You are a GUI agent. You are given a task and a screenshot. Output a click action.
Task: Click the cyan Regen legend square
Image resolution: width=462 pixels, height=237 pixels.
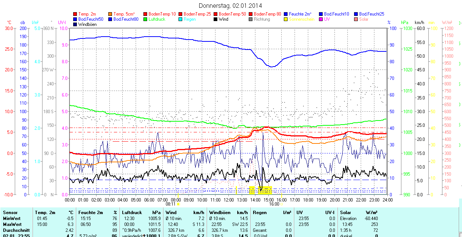pos(180,19)
